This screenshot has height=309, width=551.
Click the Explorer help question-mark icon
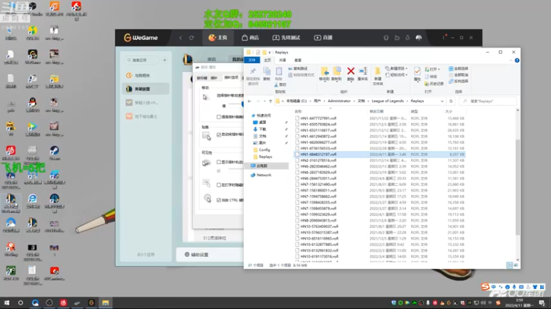(x=517, y=60)
